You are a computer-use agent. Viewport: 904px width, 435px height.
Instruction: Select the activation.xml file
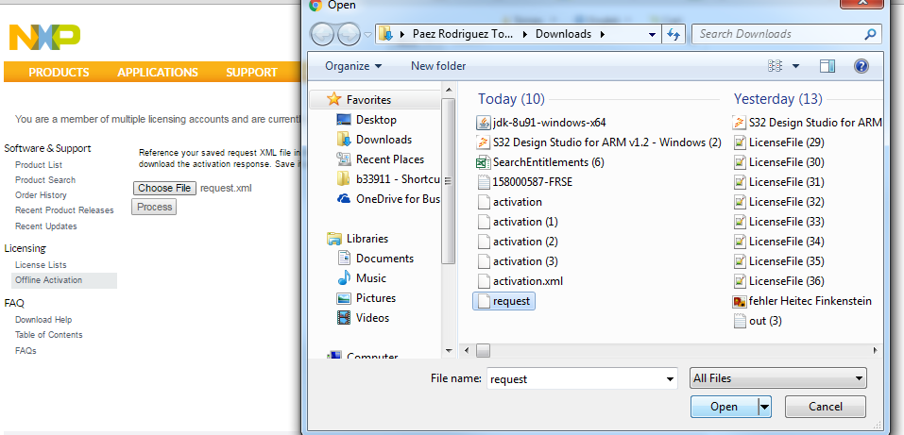[x=520, y=281]
